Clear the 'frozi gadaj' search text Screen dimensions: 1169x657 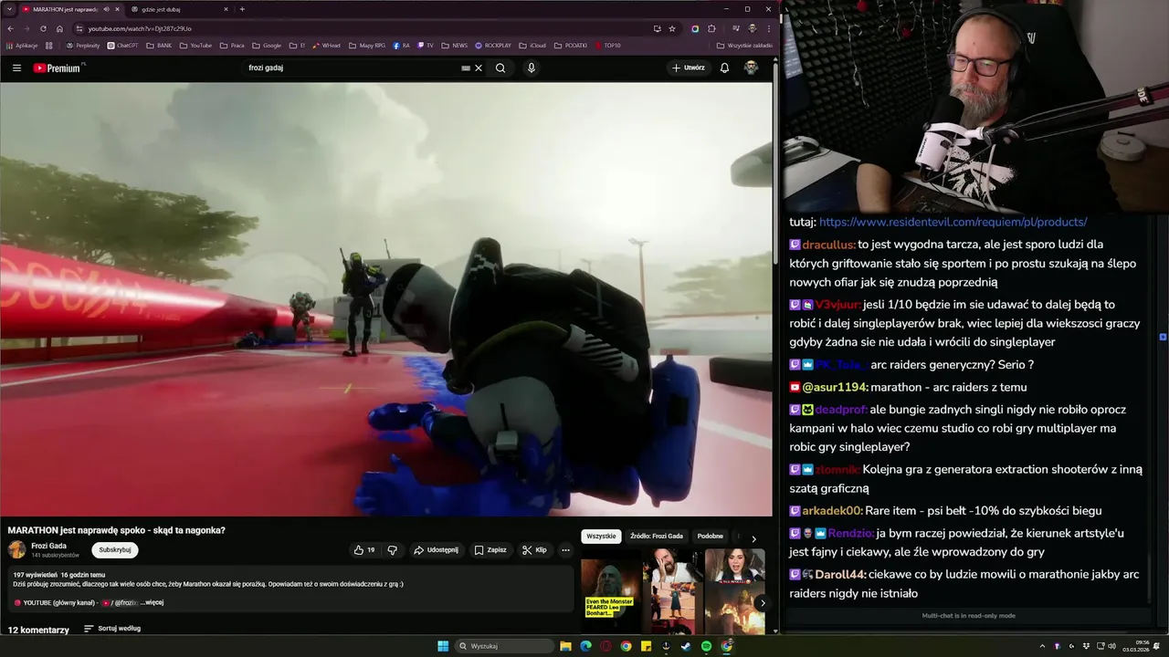click(478, 68)
